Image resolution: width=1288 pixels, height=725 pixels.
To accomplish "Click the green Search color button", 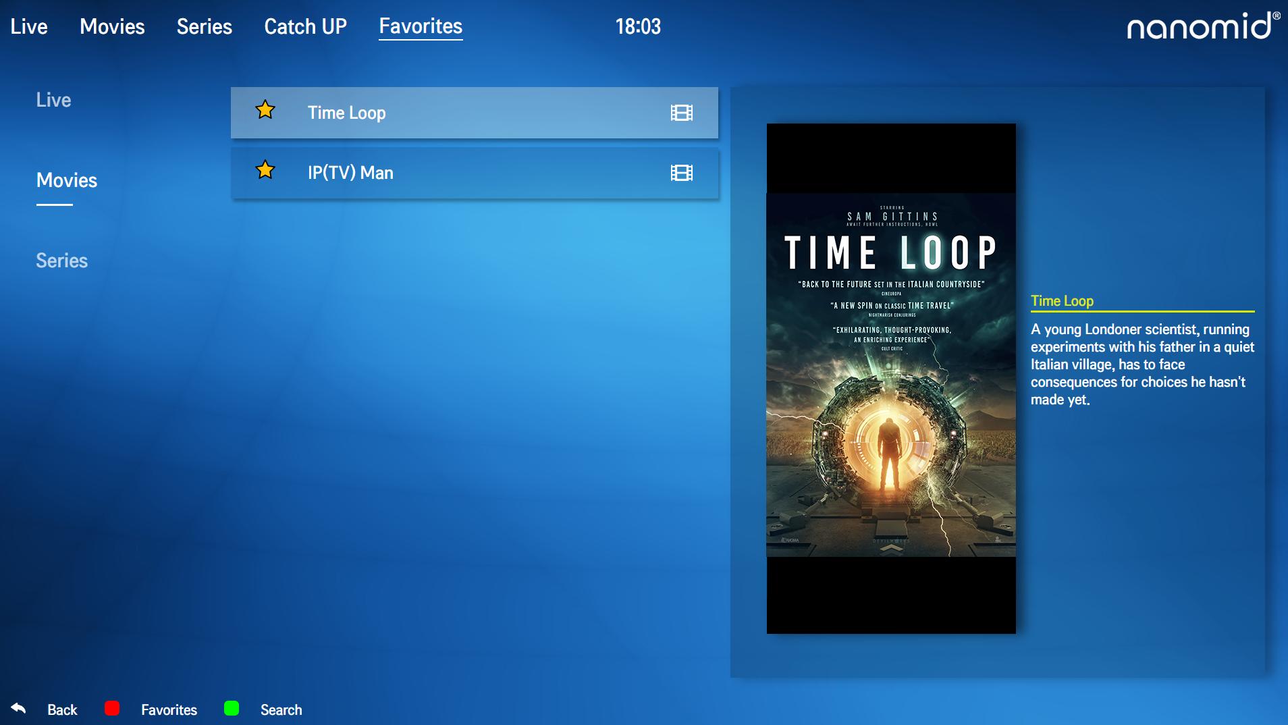I will click(232, 708).
